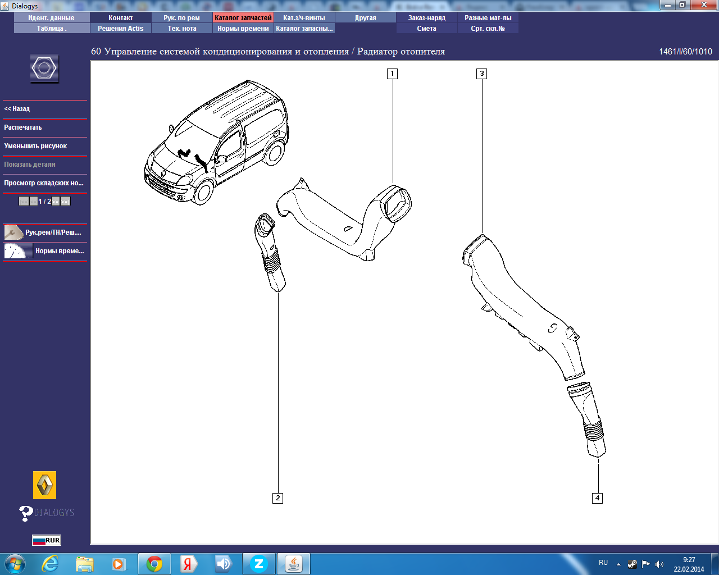The height and width of the screenshot is (575, 719).
Task: Open the Нормы време... clock icon
Action: pyautogui.click(x=19, y=251)
